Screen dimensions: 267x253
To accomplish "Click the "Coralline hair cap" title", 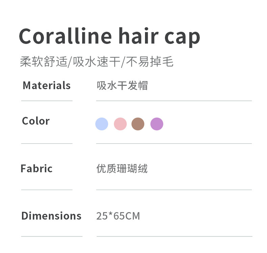I will coord(110,36).
